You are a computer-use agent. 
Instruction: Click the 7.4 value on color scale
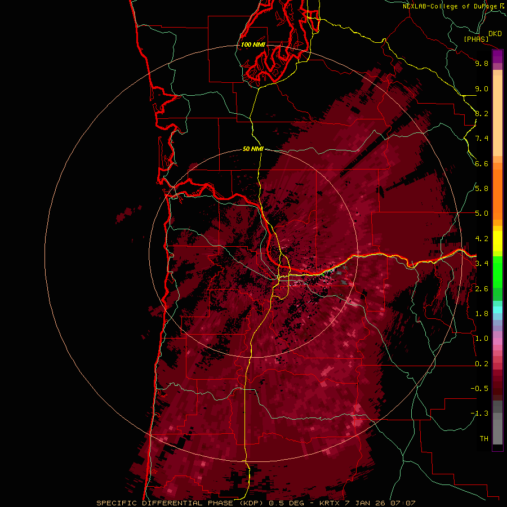pos(482,139)
